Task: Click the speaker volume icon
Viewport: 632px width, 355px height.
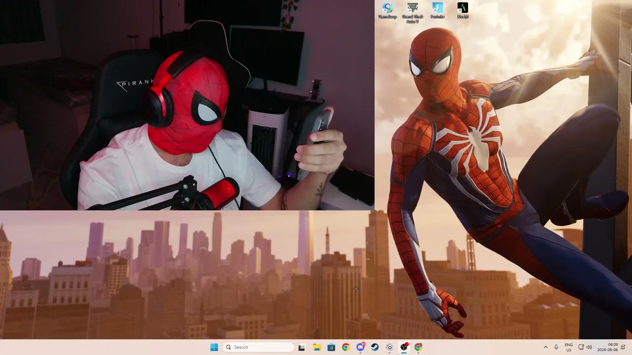Action: click(x=589, y=347)
